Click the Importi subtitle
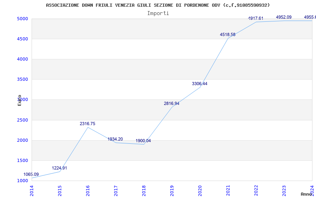The height and width of the screenshot is (198, 316). [158, 13]
